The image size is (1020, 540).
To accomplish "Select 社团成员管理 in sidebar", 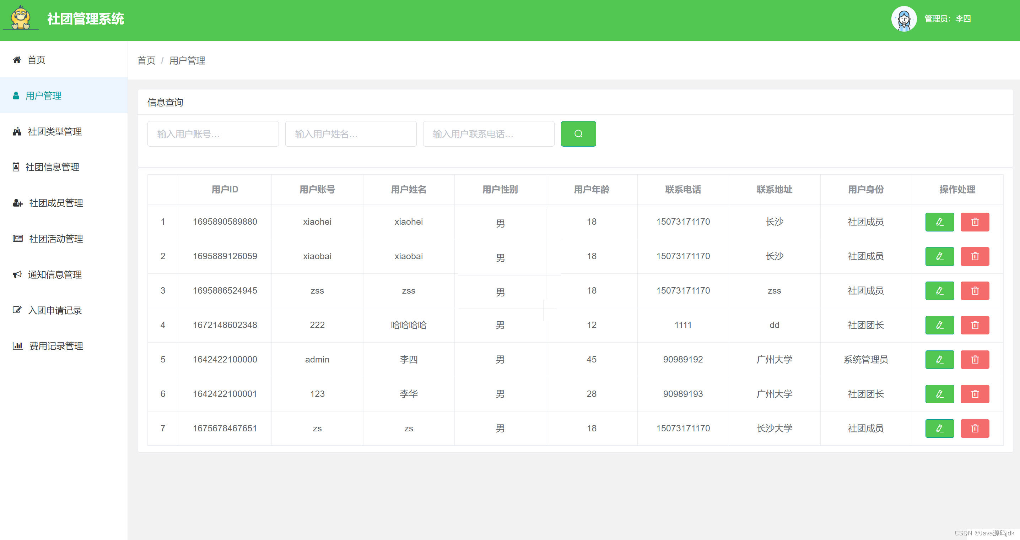I will (56, 203).
